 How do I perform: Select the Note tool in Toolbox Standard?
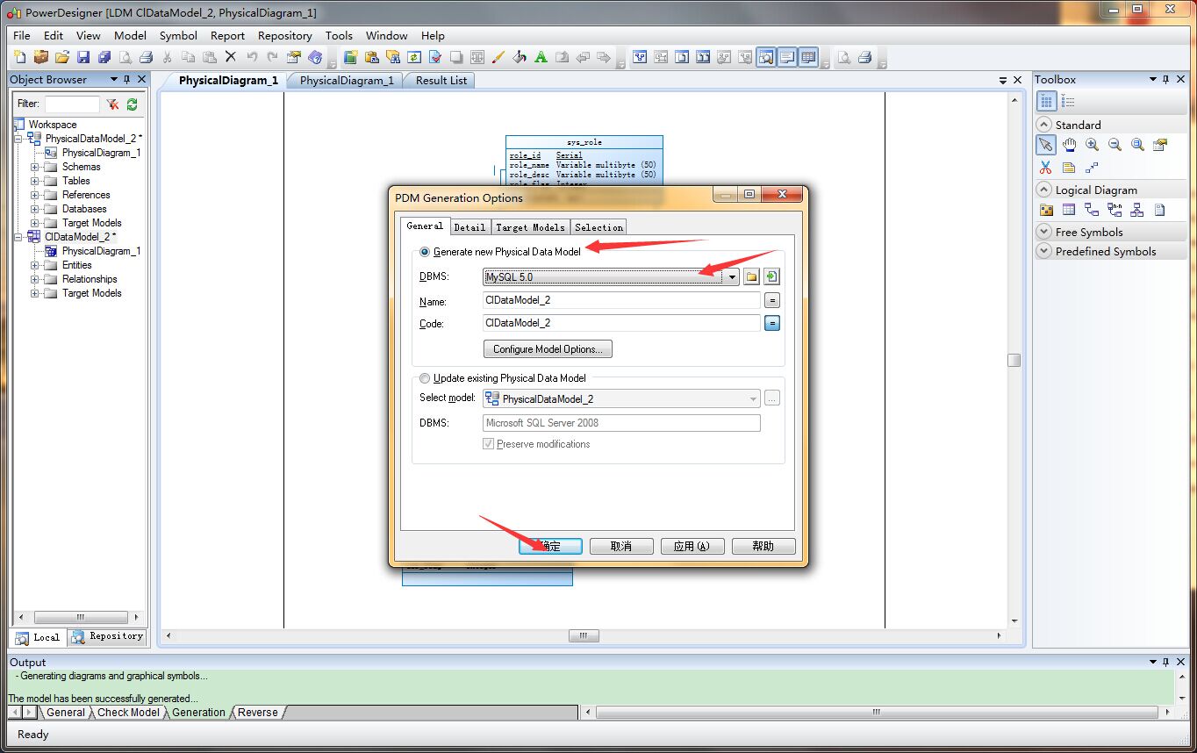pos(1069,168)
